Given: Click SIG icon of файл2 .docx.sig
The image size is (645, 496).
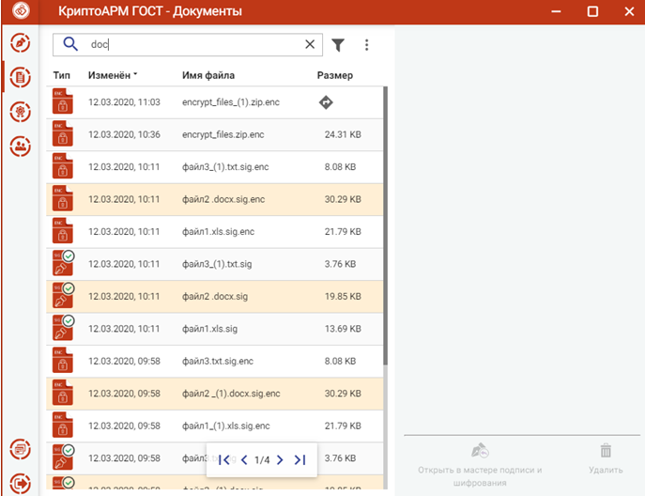Looking at the screenshot, I should click(x=63, y=296).
